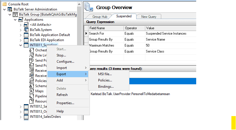Choose Properties... from the context menu
Image resolution: width=236 pixels, height=130 pixels.
click(x=68, y=103)
